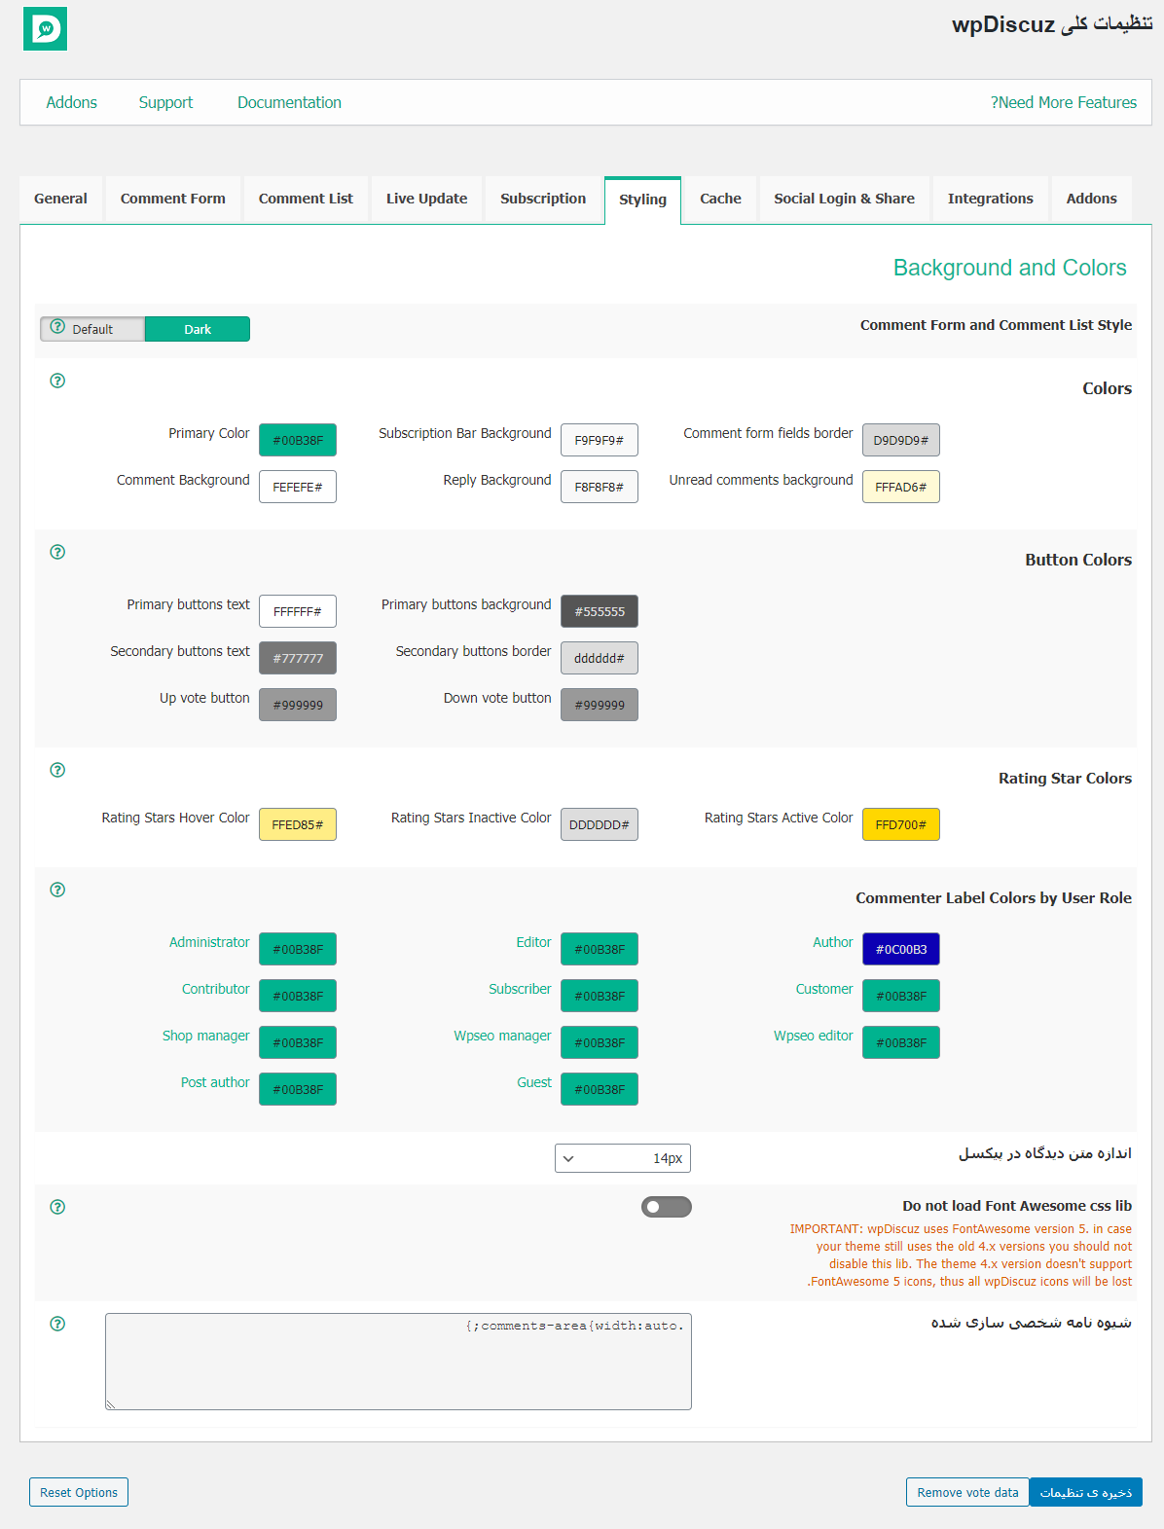Viewport: 1164px width, 1529px height.
Task: Open the Cache tab
Action: tap(720, 199)
